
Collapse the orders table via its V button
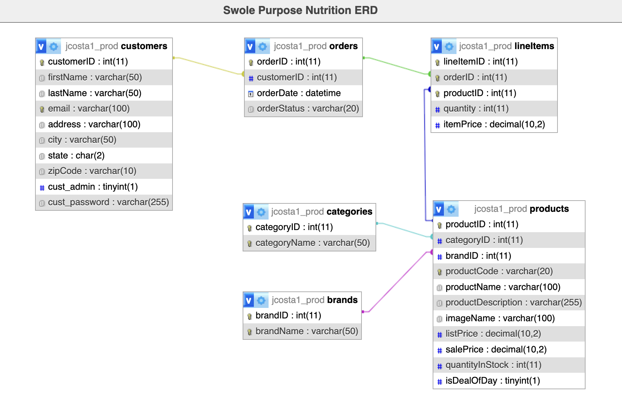coord(250,46)
